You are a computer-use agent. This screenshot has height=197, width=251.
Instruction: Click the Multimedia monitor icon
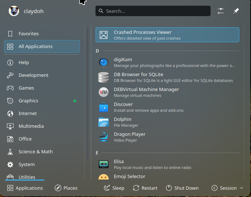(10, 126)
